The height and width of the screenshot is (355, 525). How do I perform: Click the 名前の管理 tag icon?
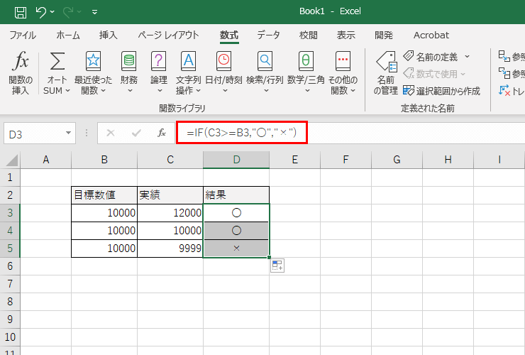386,62
